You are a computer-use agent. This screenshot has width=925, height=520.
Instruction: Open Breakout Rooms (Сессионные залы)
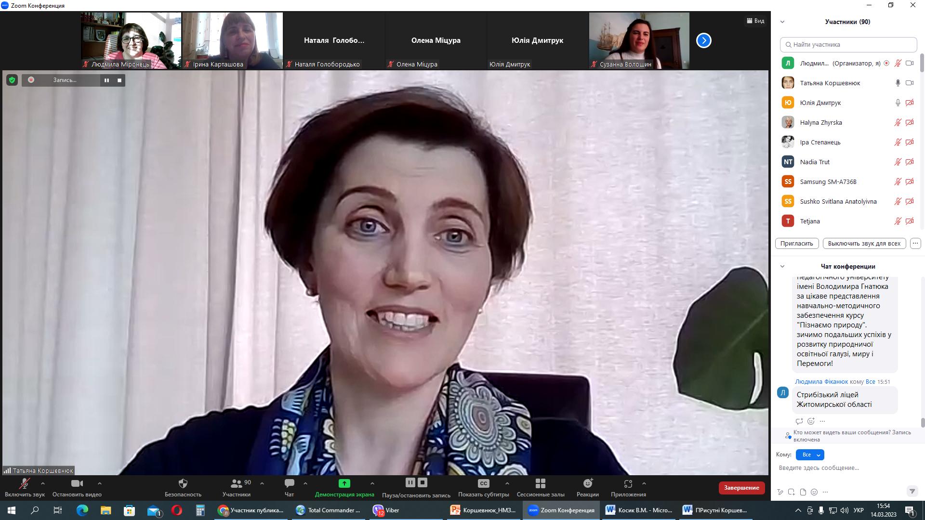540,483
